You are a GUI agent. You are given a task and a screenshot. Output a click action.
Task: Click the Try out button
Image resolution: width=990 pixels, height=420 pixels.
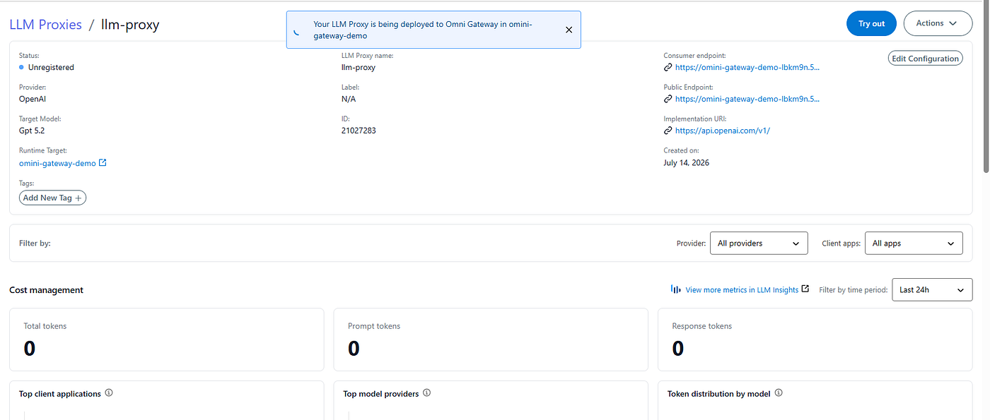pos(871,23)
